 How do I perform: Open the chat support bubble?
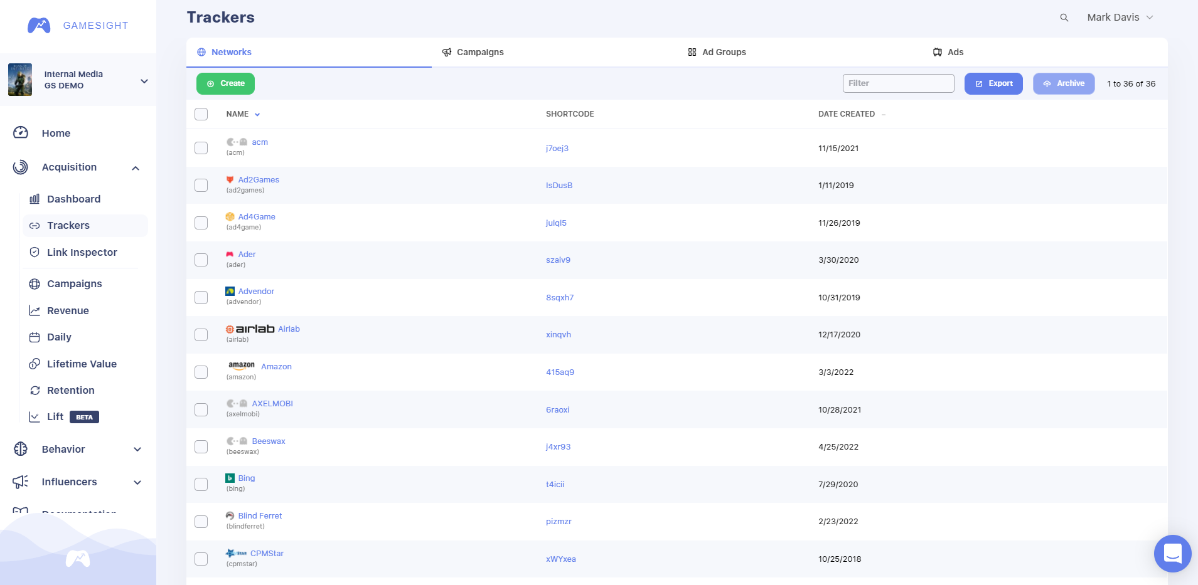point(1172,554)
